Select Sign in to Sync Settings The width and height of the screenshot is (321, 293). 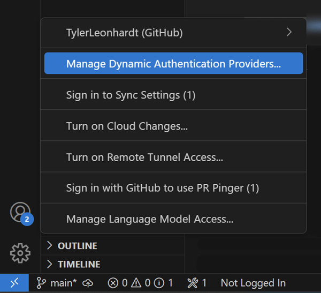coord(131,95)
